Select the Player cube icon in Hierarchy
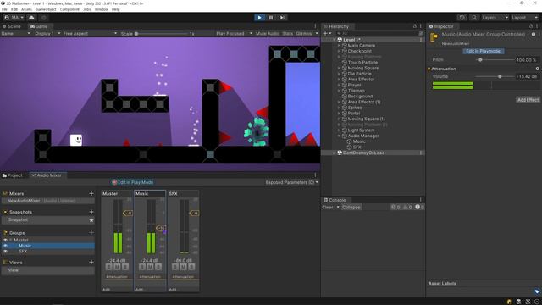The height and width of the screenshot is (305, 542). [345, 85]
